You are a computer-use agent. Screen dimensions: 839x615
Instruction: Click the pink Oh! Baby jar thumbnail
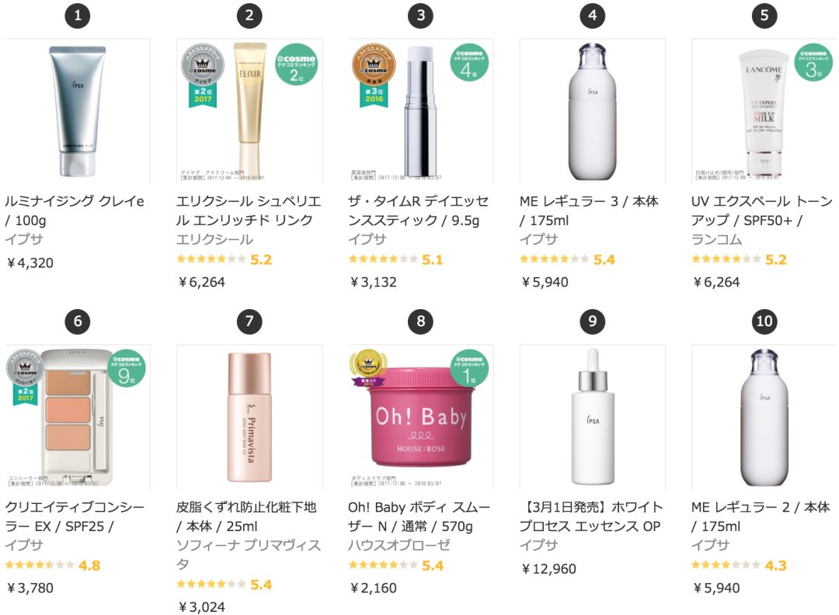(x=419, y=412)
